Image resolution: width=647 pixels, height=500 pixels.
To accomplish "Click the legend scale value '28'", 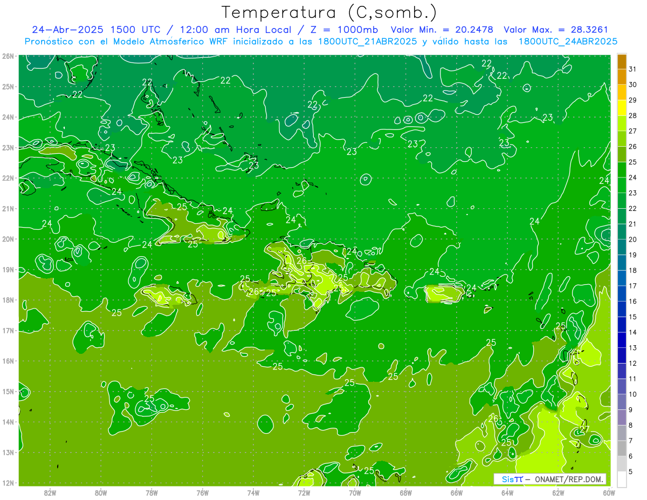I will (632, 116).
